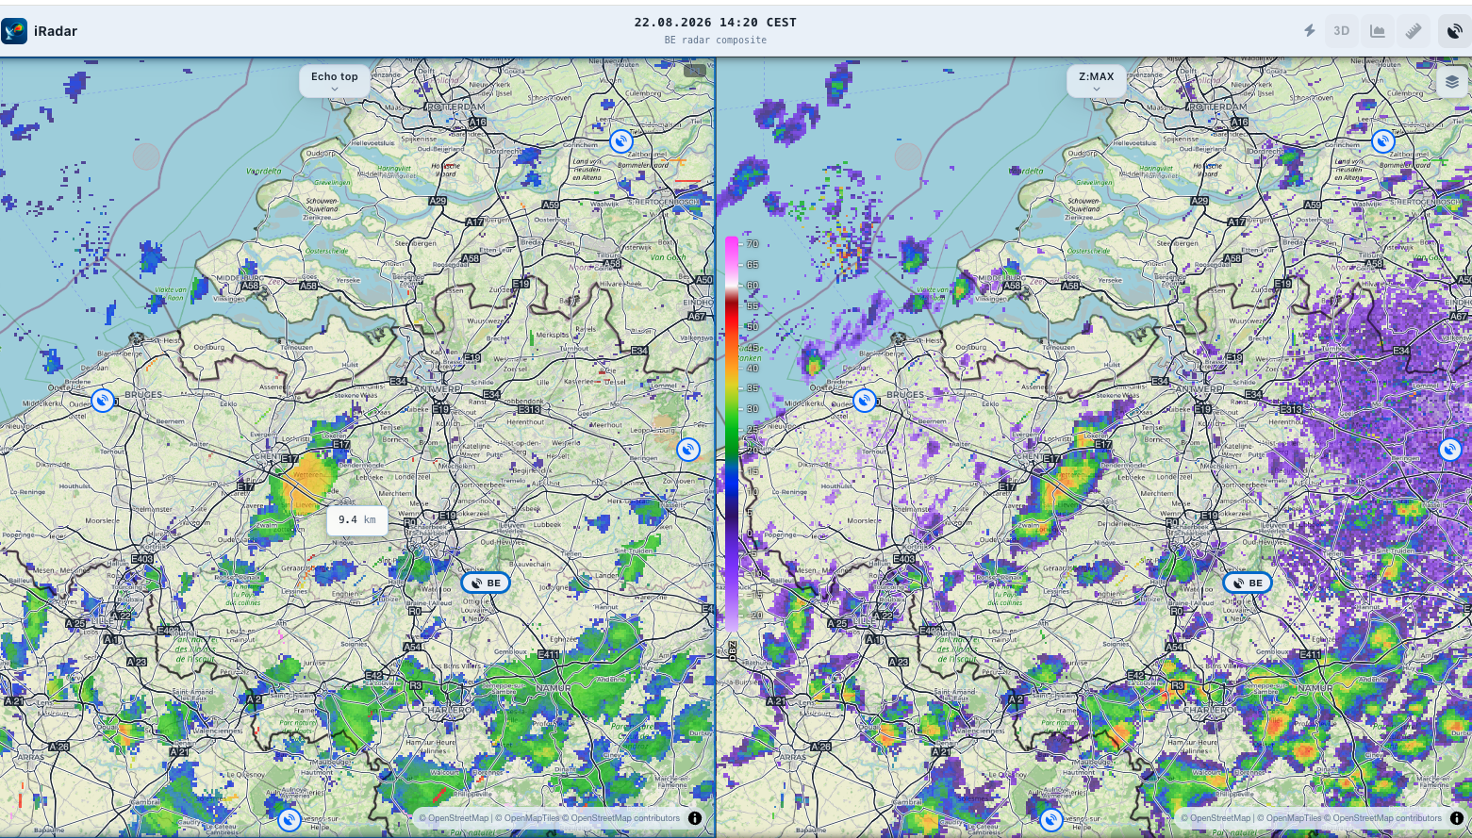The height and width of the screenshot is (838, 1472).
Task: Click the BE radar badge in left pane
Action: tap(486, 583)
